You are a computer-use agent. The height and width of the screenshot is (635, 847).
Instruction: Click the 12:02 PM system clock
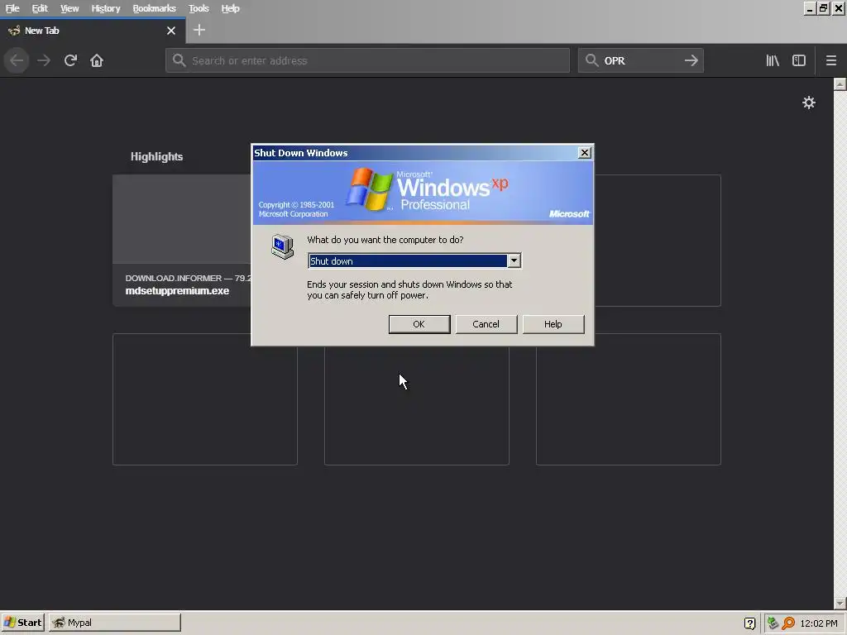pyautogui.click(x=819, y=623)
